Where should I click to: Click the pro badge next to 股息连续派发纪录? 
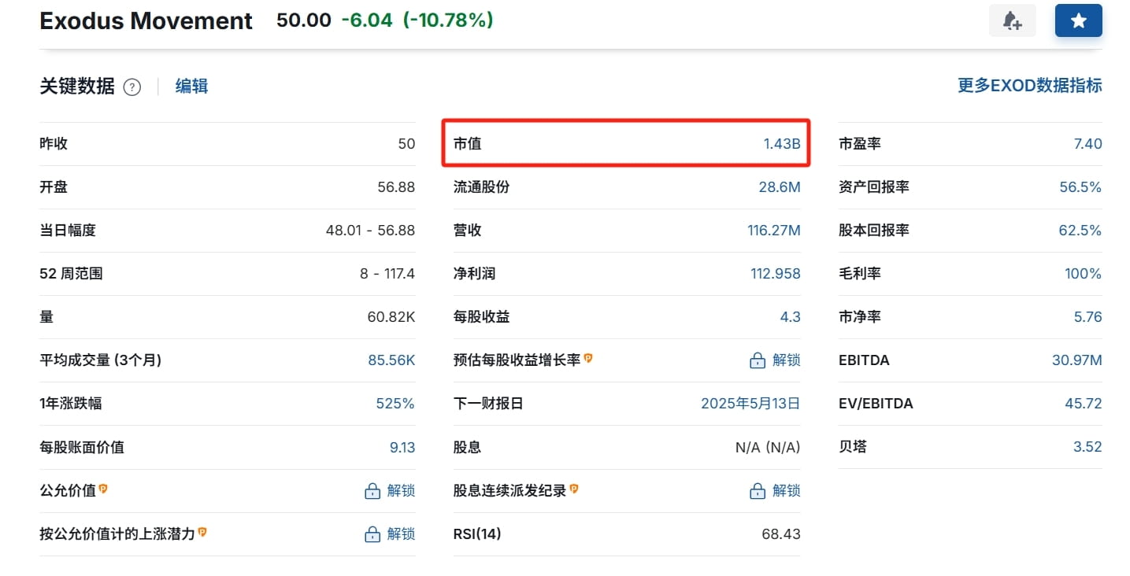574,489
